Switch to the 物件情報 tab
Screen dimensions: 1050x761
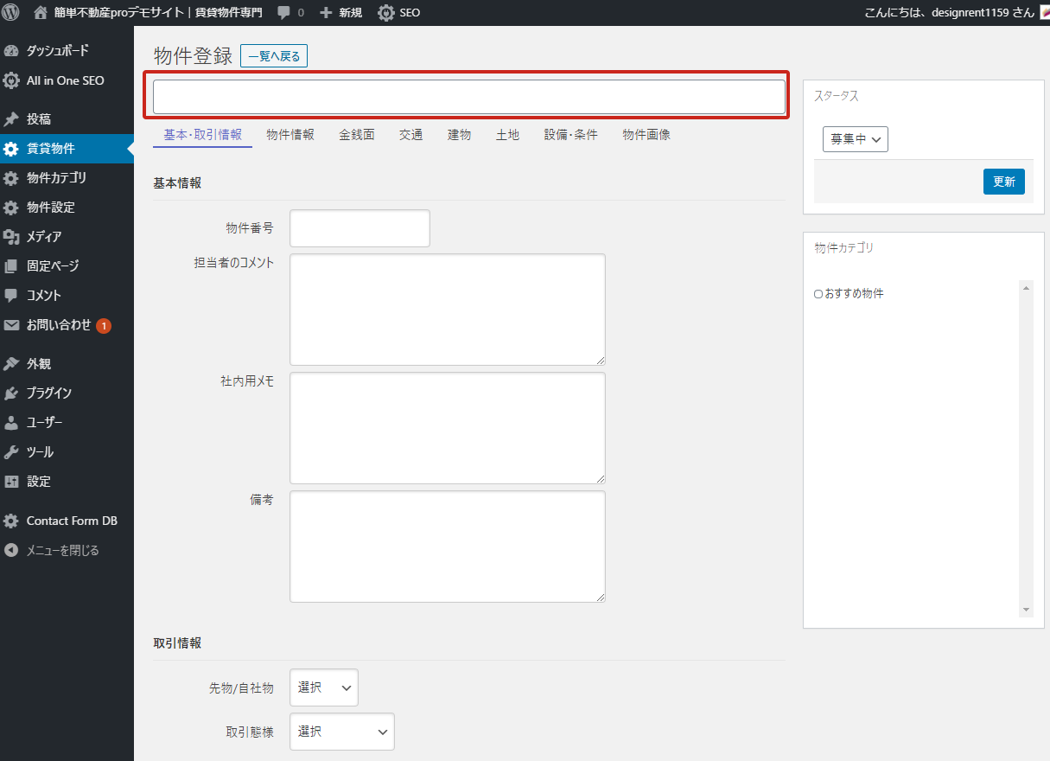290,135
